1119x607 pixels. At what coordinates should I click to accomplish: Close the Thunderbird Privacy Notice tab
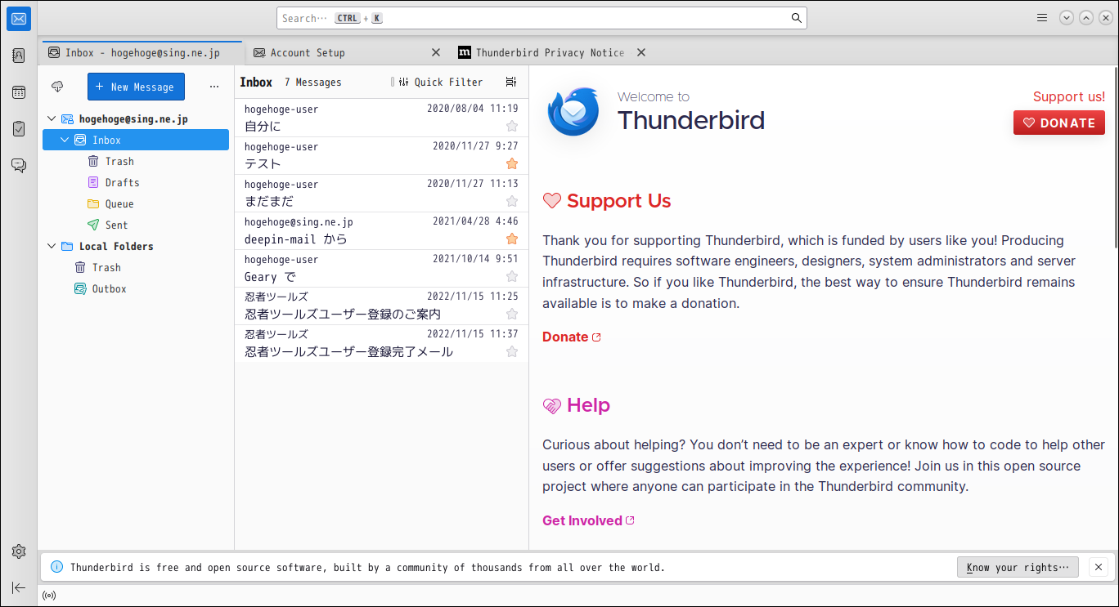click(641, 52)
